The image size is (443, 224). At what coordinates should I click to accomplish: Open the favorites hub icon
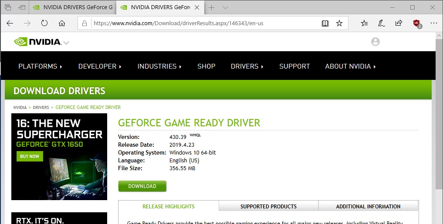365,23
